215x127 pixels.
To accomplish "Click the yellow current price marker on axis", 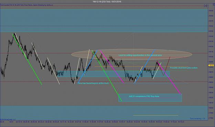I will pos(211,65).
